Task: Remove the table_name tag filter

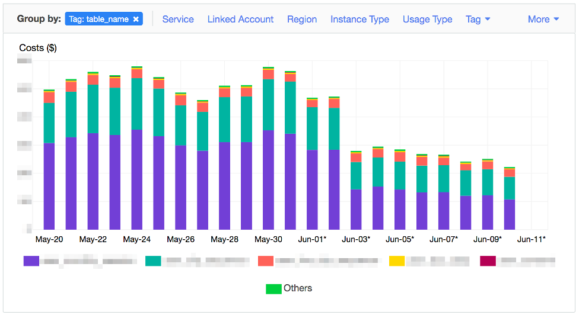Action: coord(136,20)
